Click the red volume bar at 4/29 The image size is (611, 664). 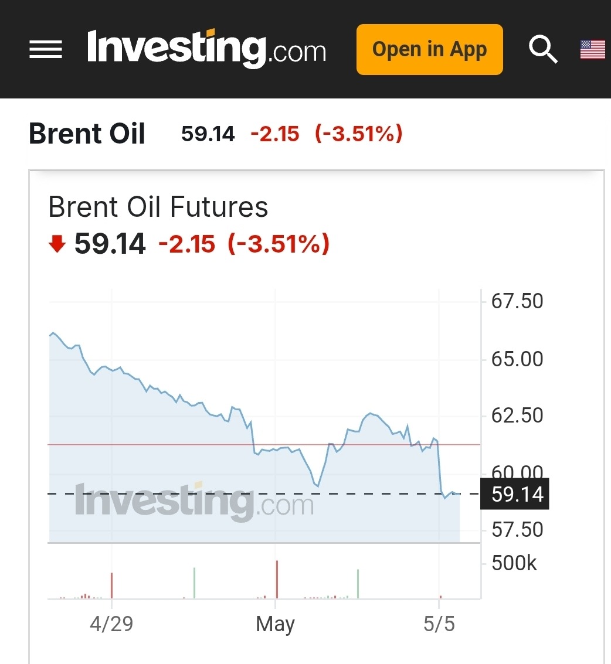111,585
